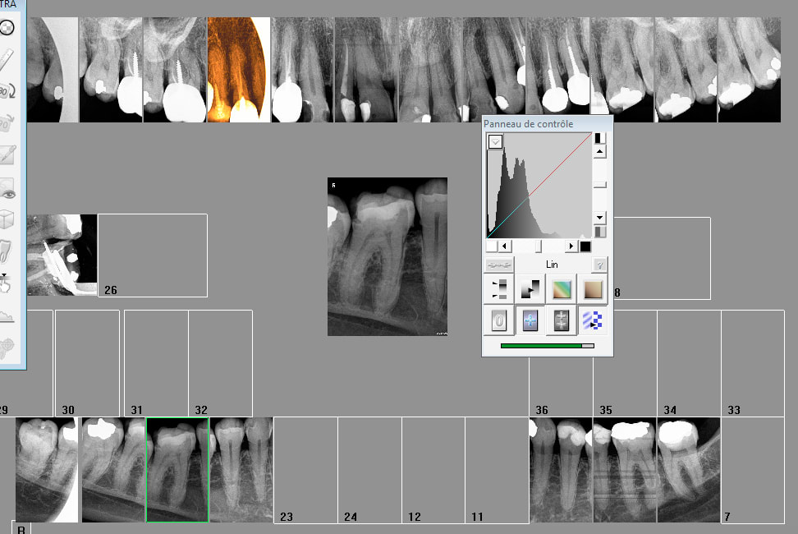Click the horizontal slider handle under the histogram

tap(539, 246)
